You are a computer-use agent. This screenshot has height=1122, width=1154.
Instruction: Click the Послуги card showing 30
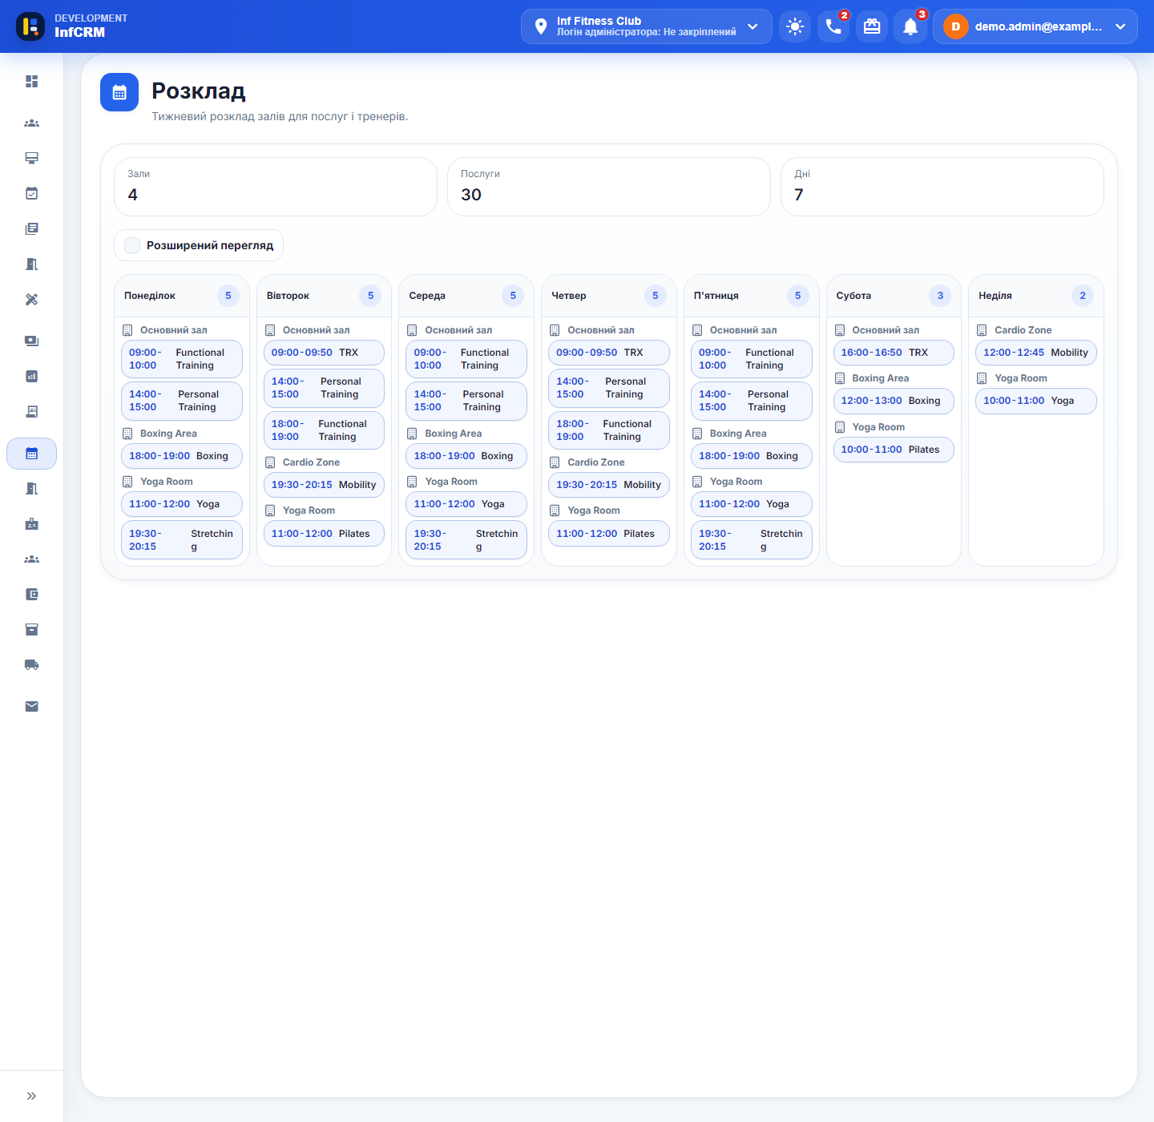(x=609, y=187)
